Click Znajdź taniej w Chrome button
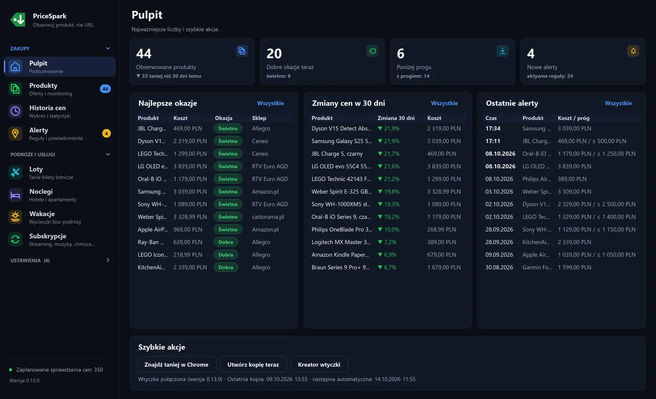The width and height of the screenshot is (656, 399). 177,364
